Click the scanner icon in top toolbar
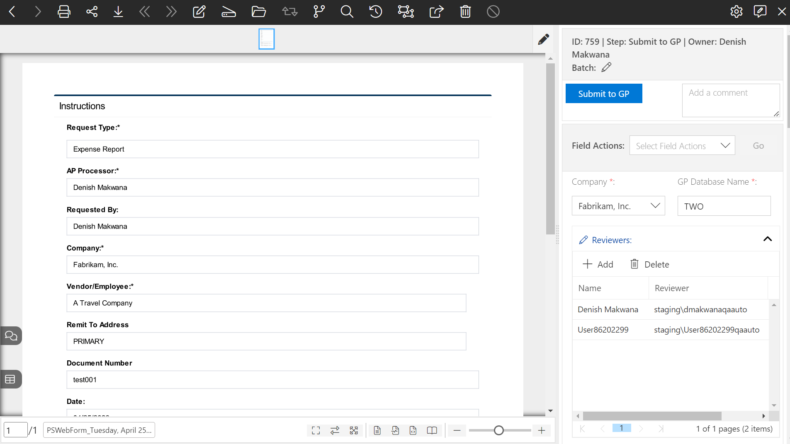 point(228,12)
